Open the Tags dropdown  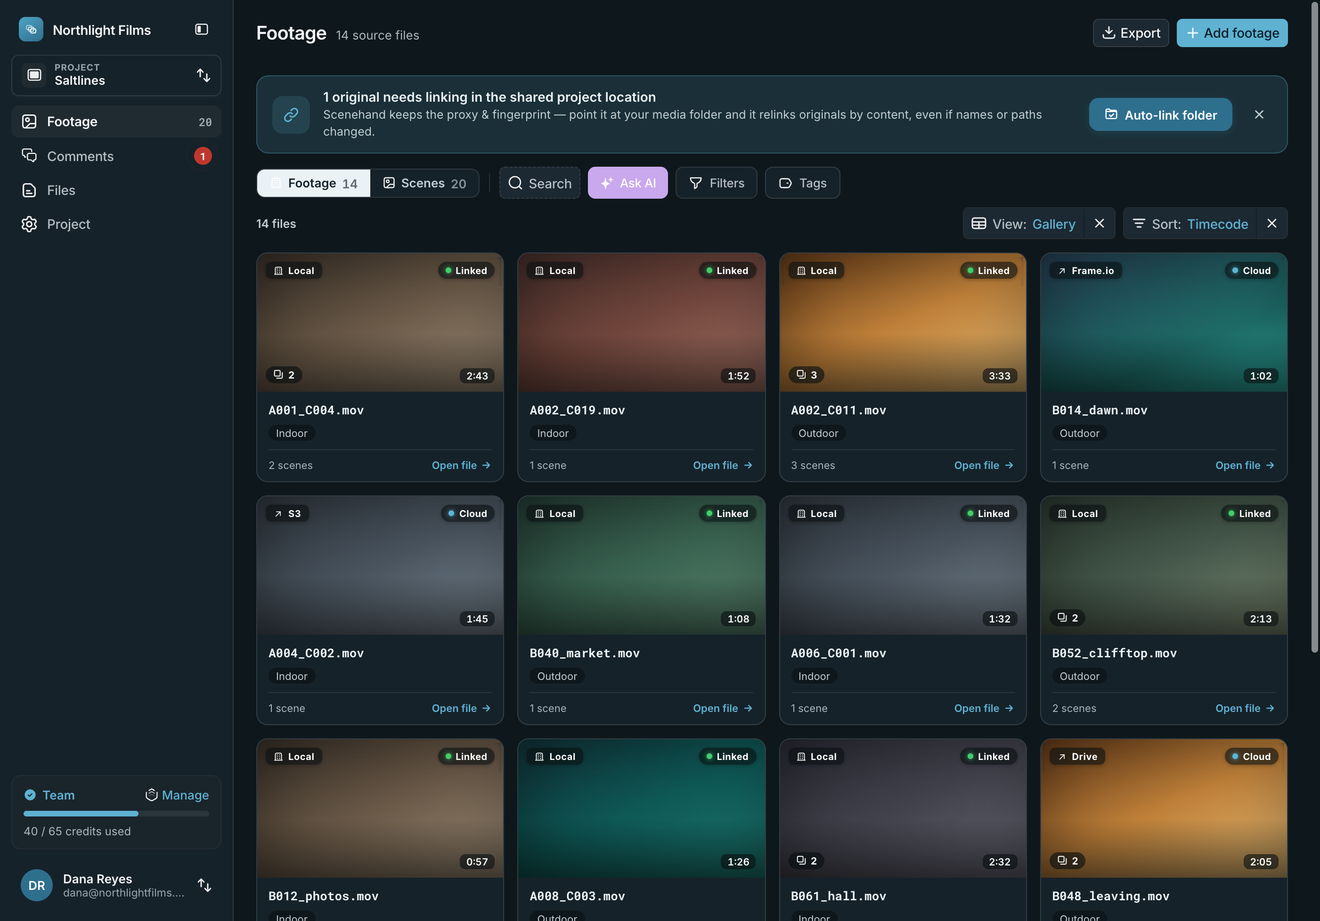pos(803,183)
